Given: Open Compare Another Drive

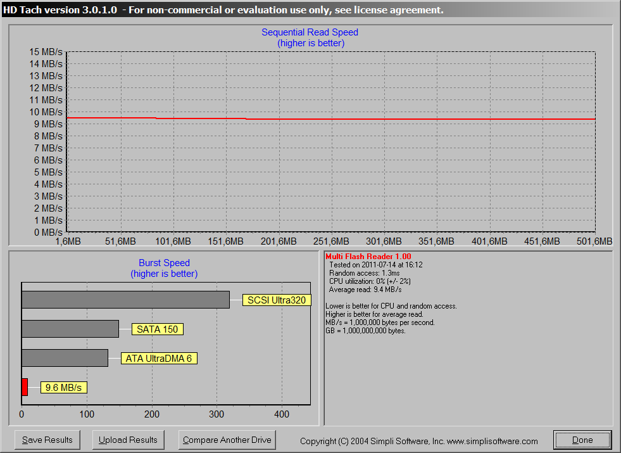Looking at the screenshot, I should pos(227,440).
